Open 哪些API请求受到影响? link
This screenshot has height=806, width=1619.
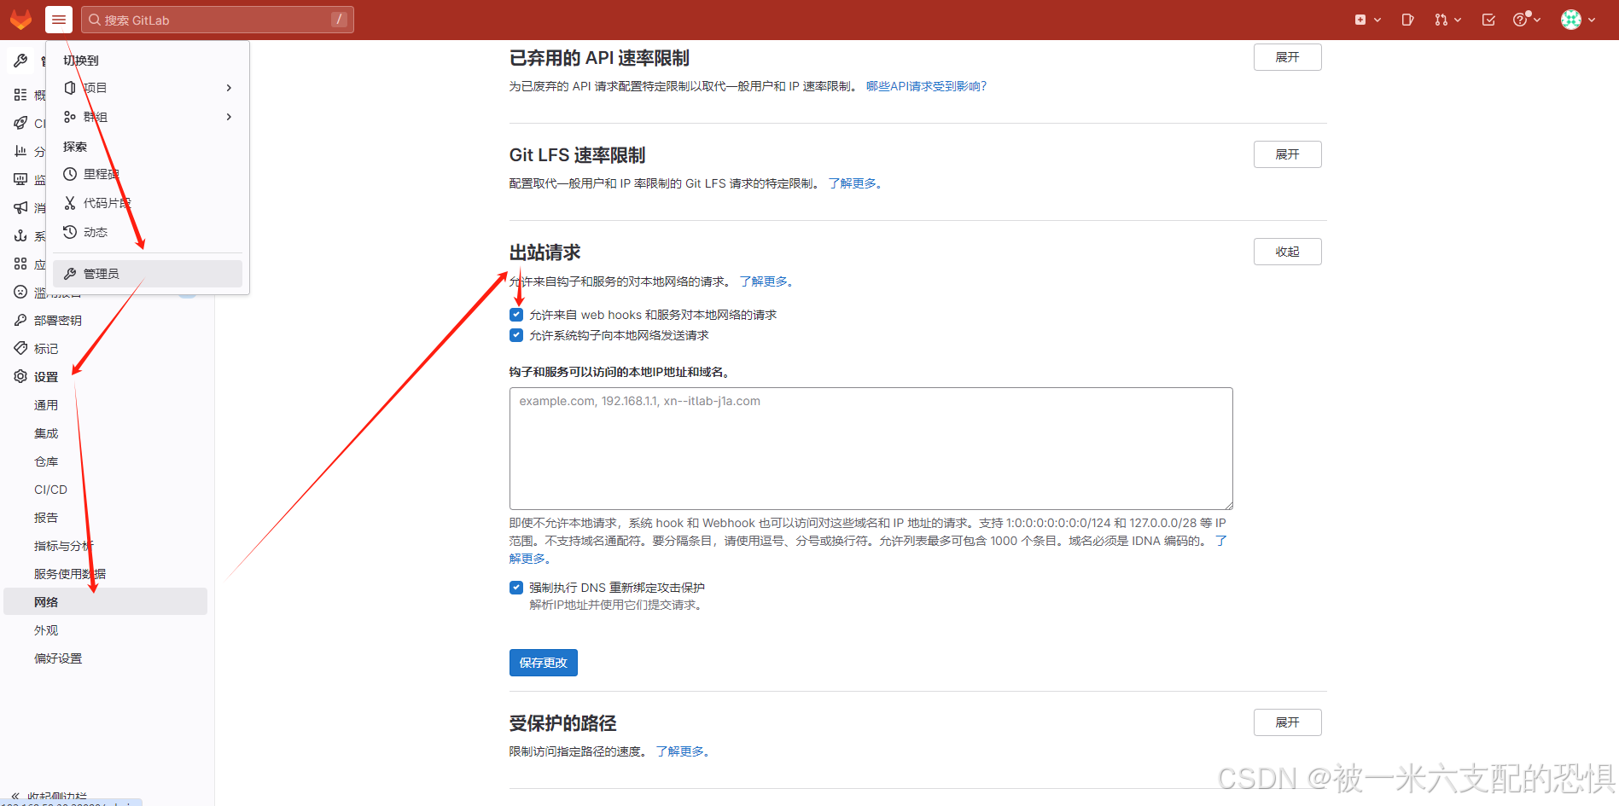pos(926,86)
